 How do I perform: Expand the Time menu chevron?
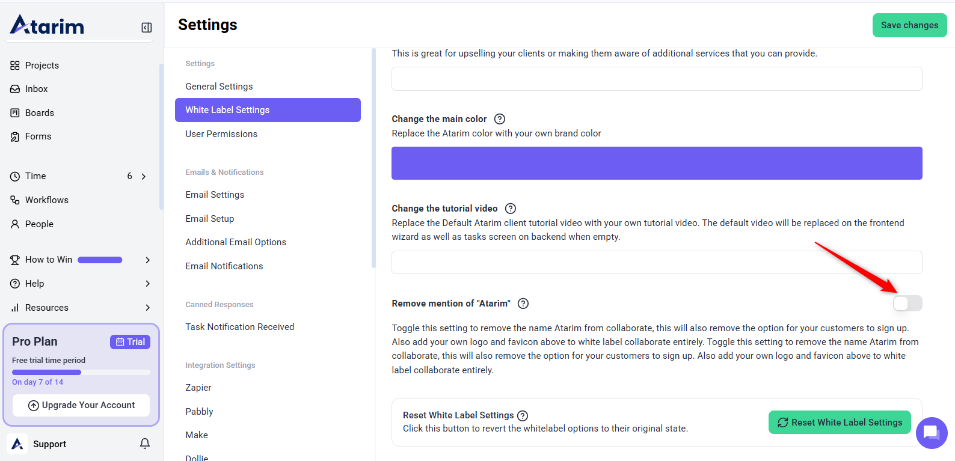[144, 176]
